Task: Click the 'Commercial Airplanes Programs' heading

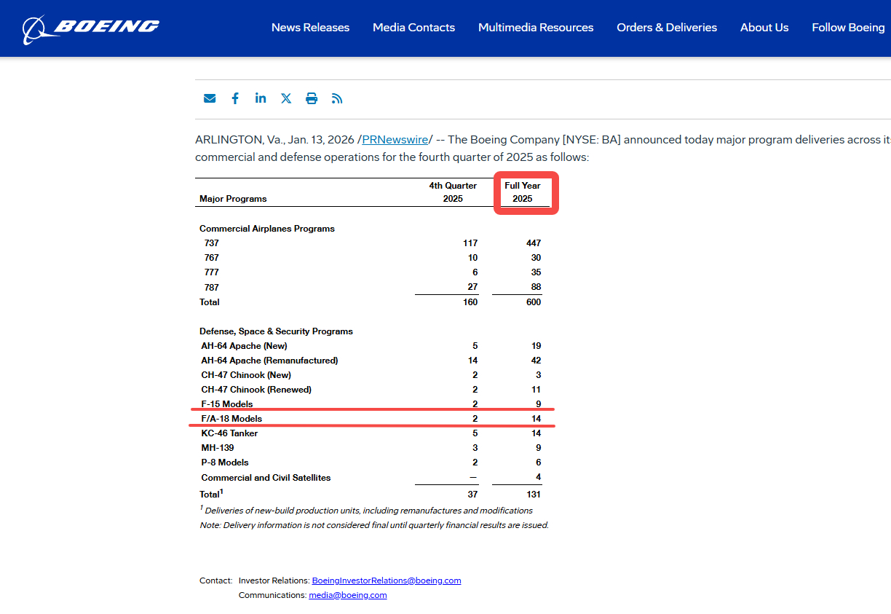Action: 267,229
